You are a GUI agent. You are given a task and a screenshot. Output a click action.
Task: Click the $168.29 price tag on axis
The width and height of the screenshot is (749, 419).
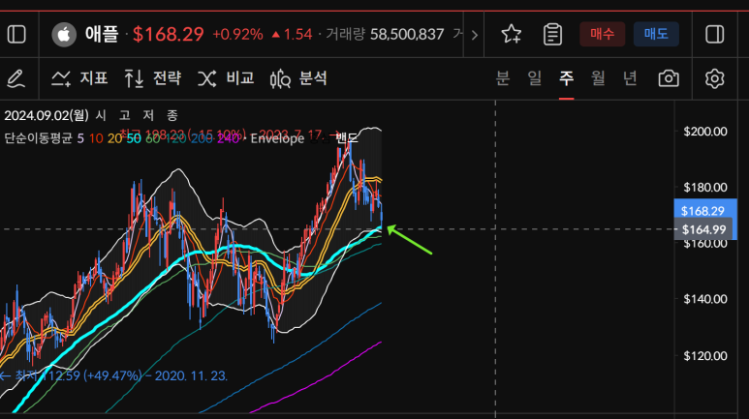pyautogui.click(x=702, y=210)
